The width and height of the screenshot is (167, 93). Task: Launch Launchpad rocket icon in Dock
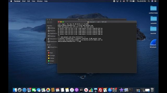pyautogui.click(x=20, y=90)
